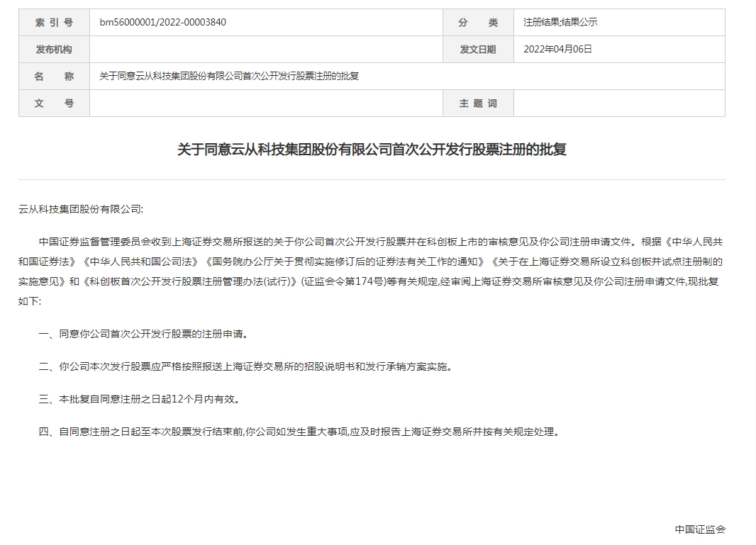Select index number bm56000001/2022-00003840
The width and height of the screenshot is (756, 545).
pos(162,22)
